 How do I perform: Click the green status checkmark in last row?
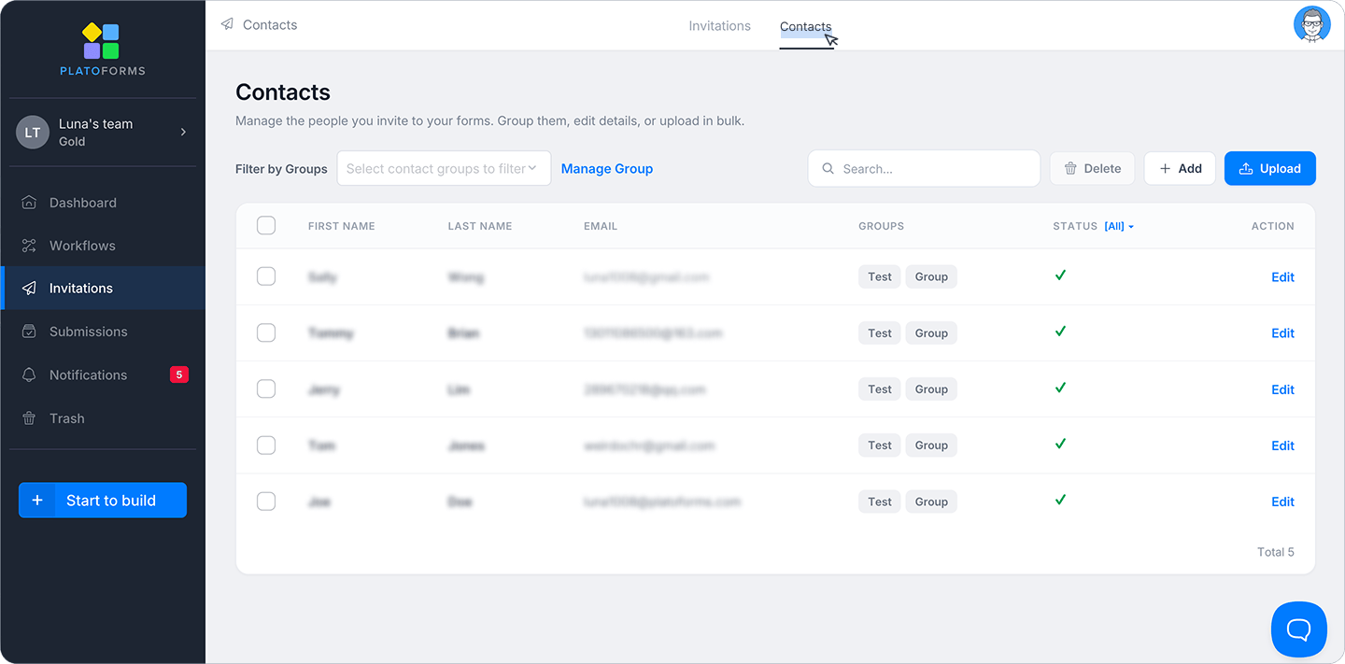click(1060, 500)
